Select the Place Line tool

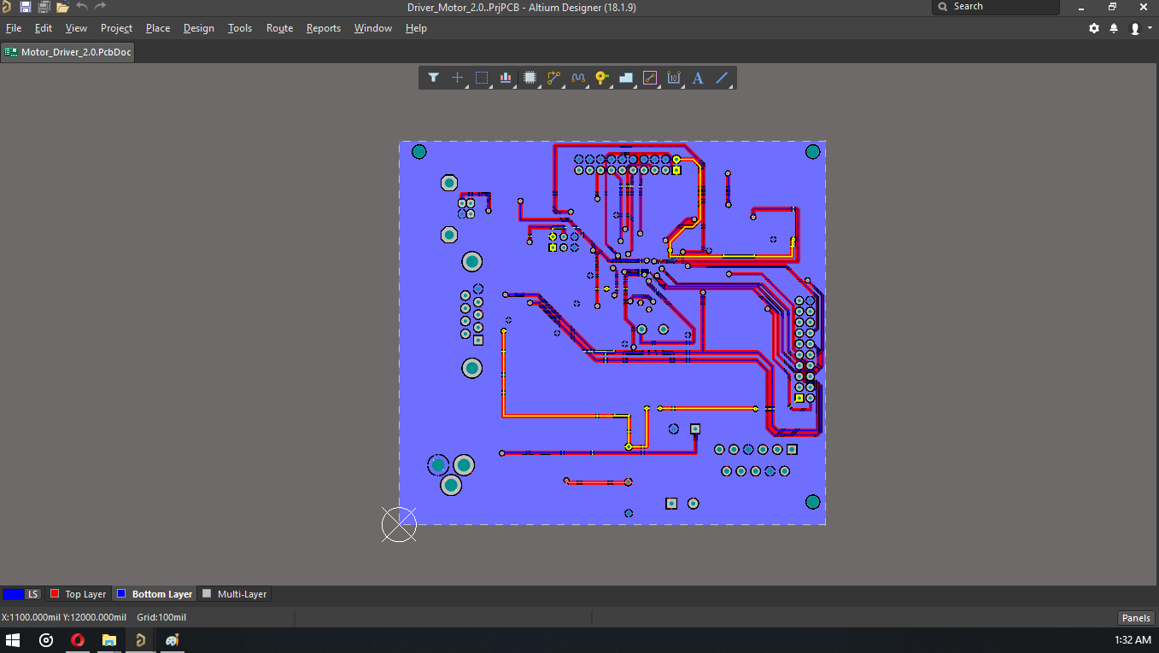pos(722,78)
